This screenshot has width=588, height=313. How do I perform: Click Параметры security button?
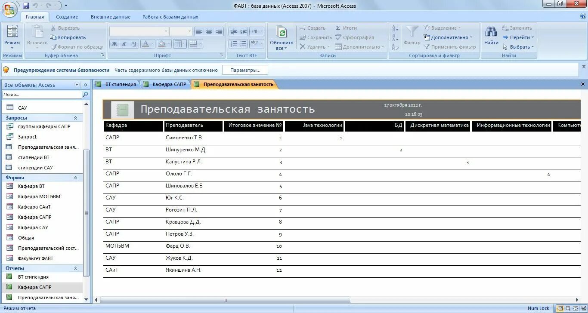click(245, 70)
